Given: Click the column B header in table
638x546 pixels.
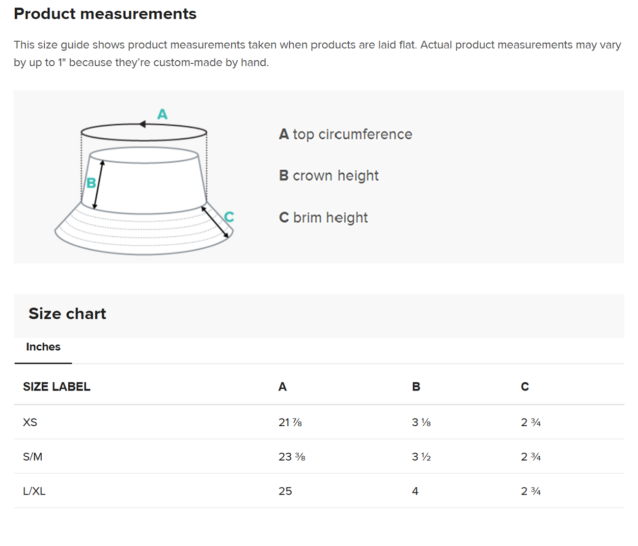Looking at the screenshot, I should tap(416, 387).
